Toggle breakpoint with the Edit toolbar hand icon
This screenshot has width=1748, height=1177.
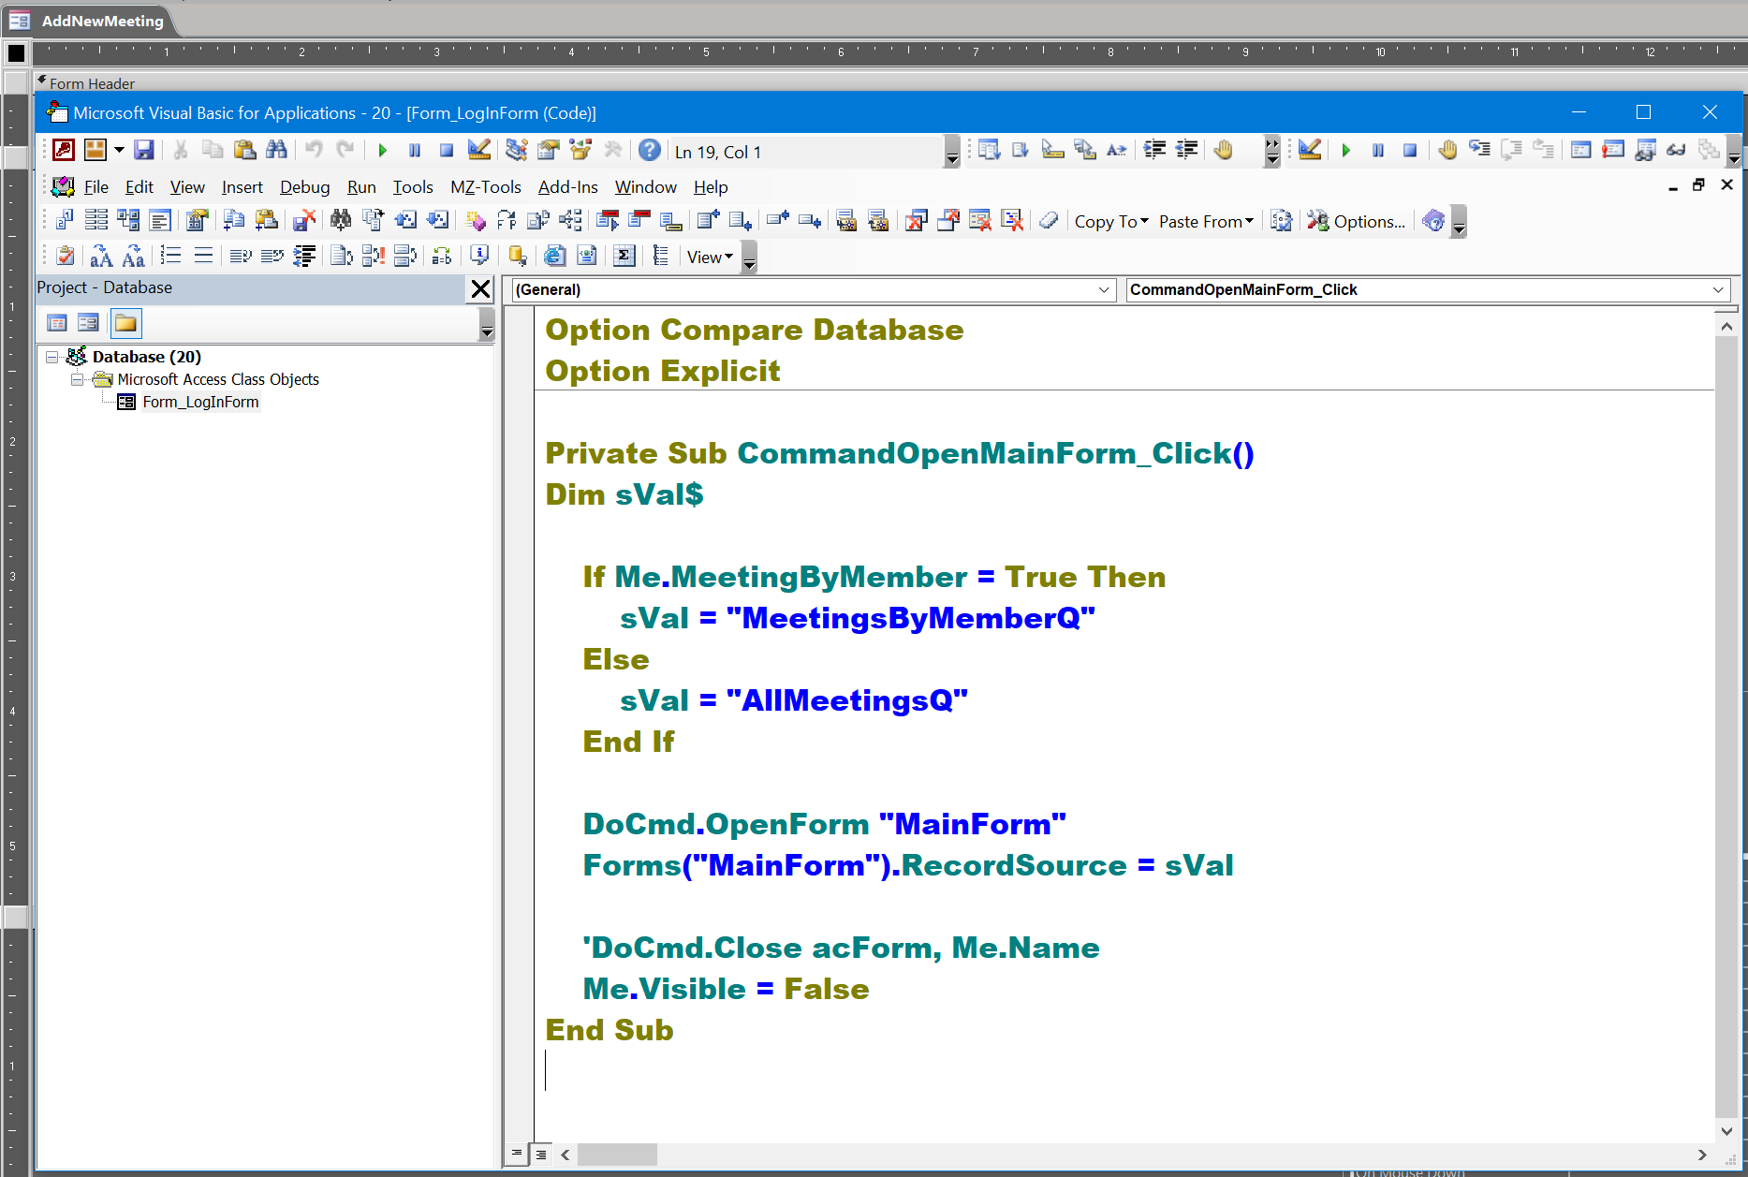tap(1223, 150)
